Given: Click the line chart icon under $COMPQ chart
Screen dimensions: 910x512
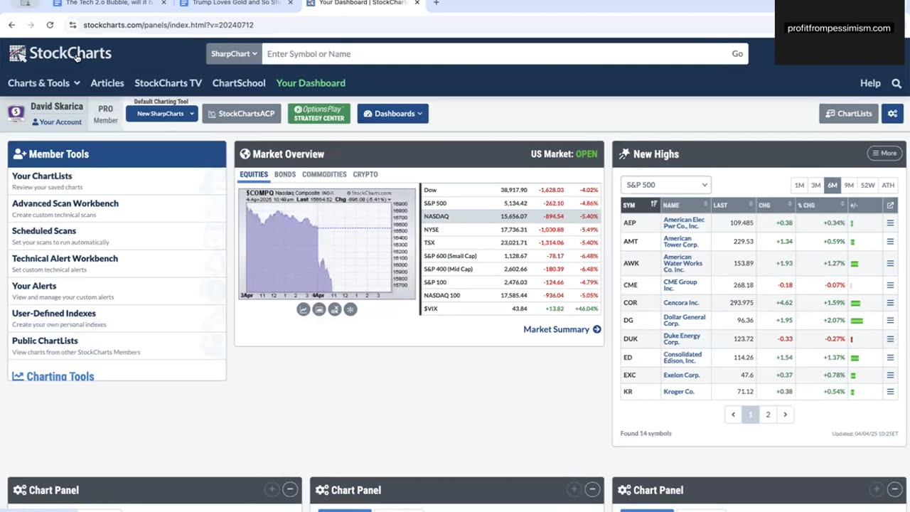Looking at the screenshot, I should tap(304, 309).
